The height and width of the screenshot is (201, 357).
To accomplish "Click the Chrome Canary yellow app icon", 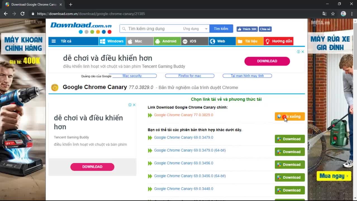I will [55, 88].
